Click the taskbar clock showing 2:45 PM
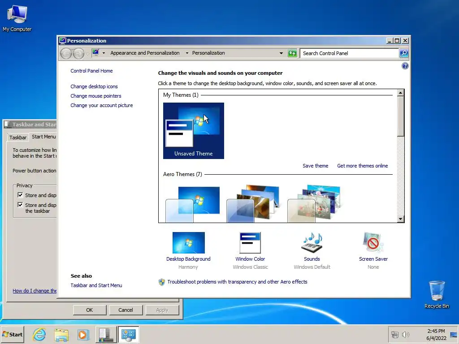459x344 pixels. (436, 335)
